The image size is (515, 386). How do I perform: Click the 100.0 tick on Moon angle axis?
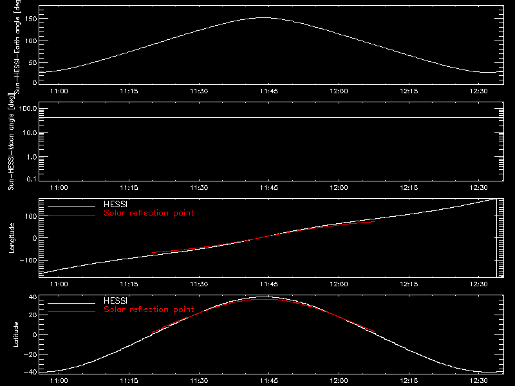coord(28,109)
